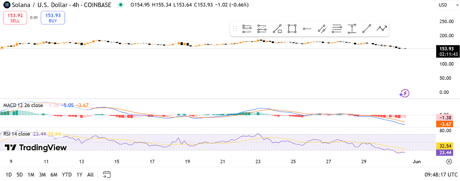Screen dimensions: 460x181
Task: Click the Go to date calendar icon
Action: coord(107,174)
